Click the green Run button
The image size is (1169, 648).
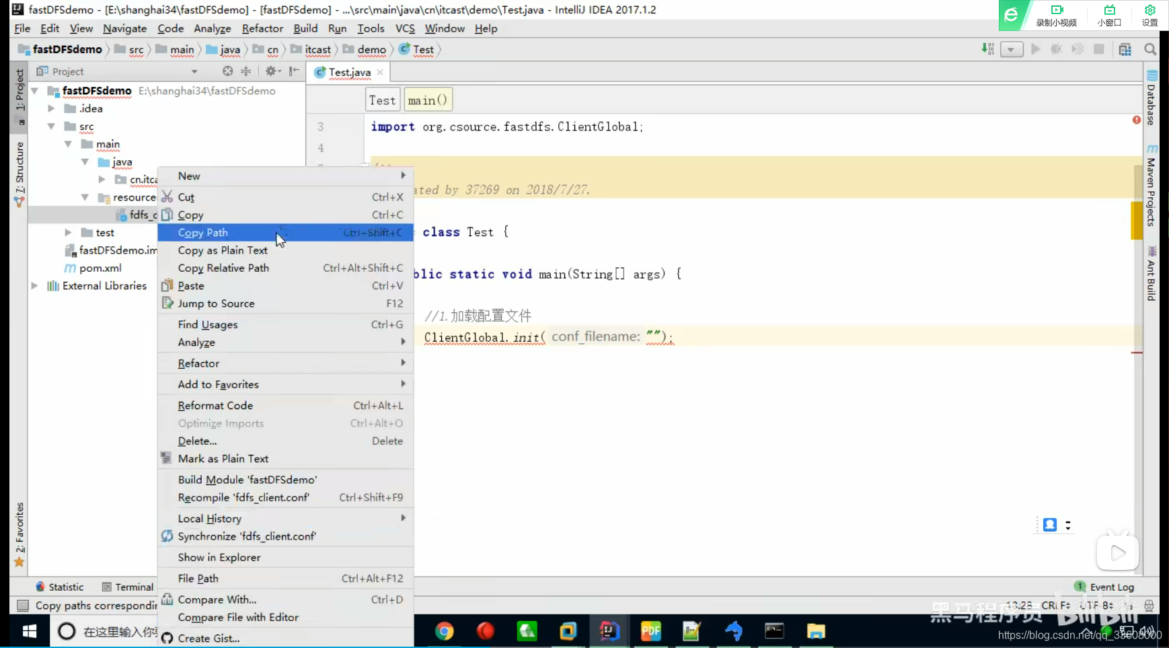(x=1036, y=49)
